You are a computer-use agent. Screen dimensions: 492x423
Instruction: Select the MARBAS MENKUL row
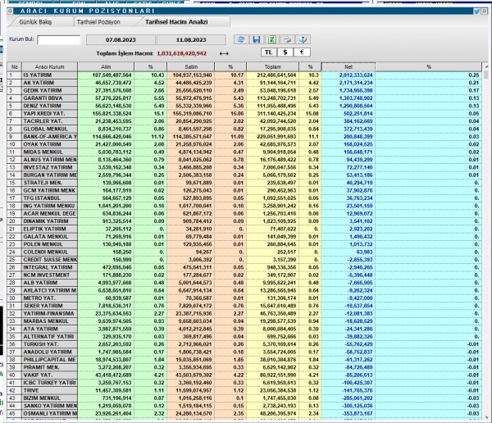pos(244,321)
